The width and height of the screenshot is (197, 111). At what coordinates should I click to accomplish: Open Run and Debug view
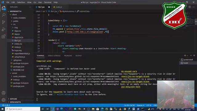tap(3, 29)
